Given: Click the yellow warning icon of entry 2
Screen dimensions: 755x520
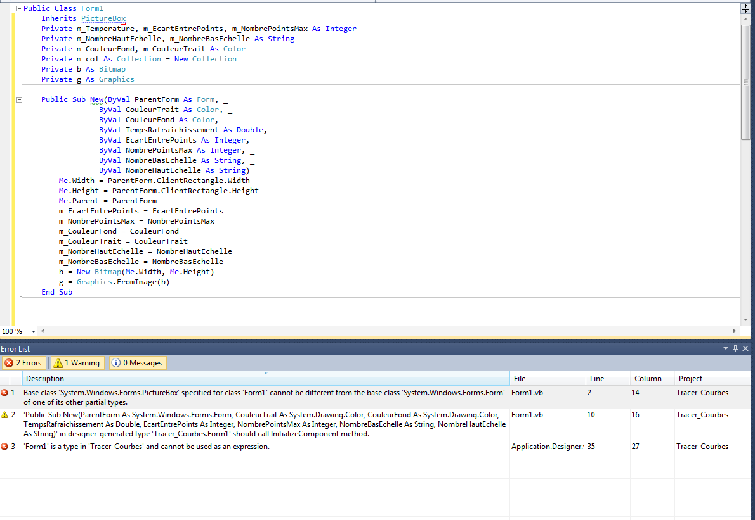Looking at the screenshot, I should click(4, 415).
